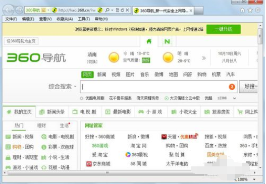Open the 帮助(H) menu
The image size is (266, 184).
pyautogui.click(x=101, y=19)
